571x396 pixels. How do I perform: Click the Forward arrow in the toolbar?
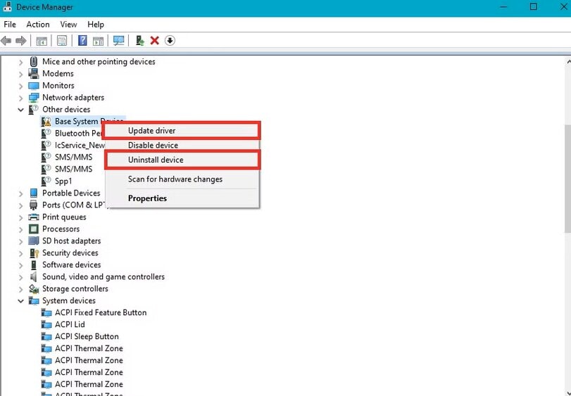point(20,40)
